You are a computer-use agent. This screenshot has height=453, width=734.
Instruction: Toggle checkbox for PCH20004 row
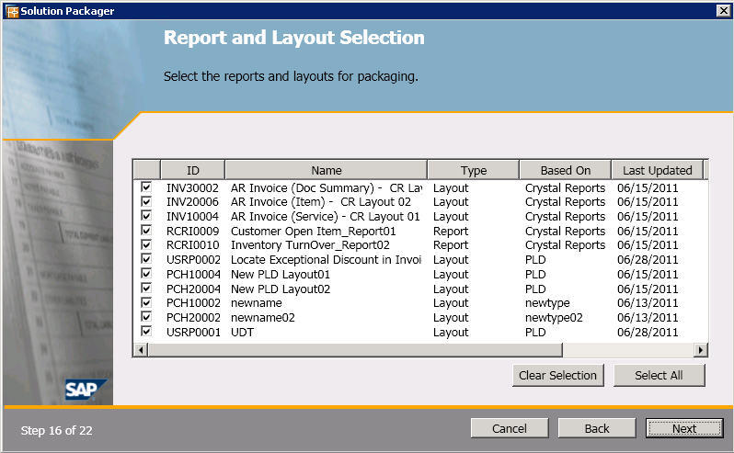click(x=146, y=288)
